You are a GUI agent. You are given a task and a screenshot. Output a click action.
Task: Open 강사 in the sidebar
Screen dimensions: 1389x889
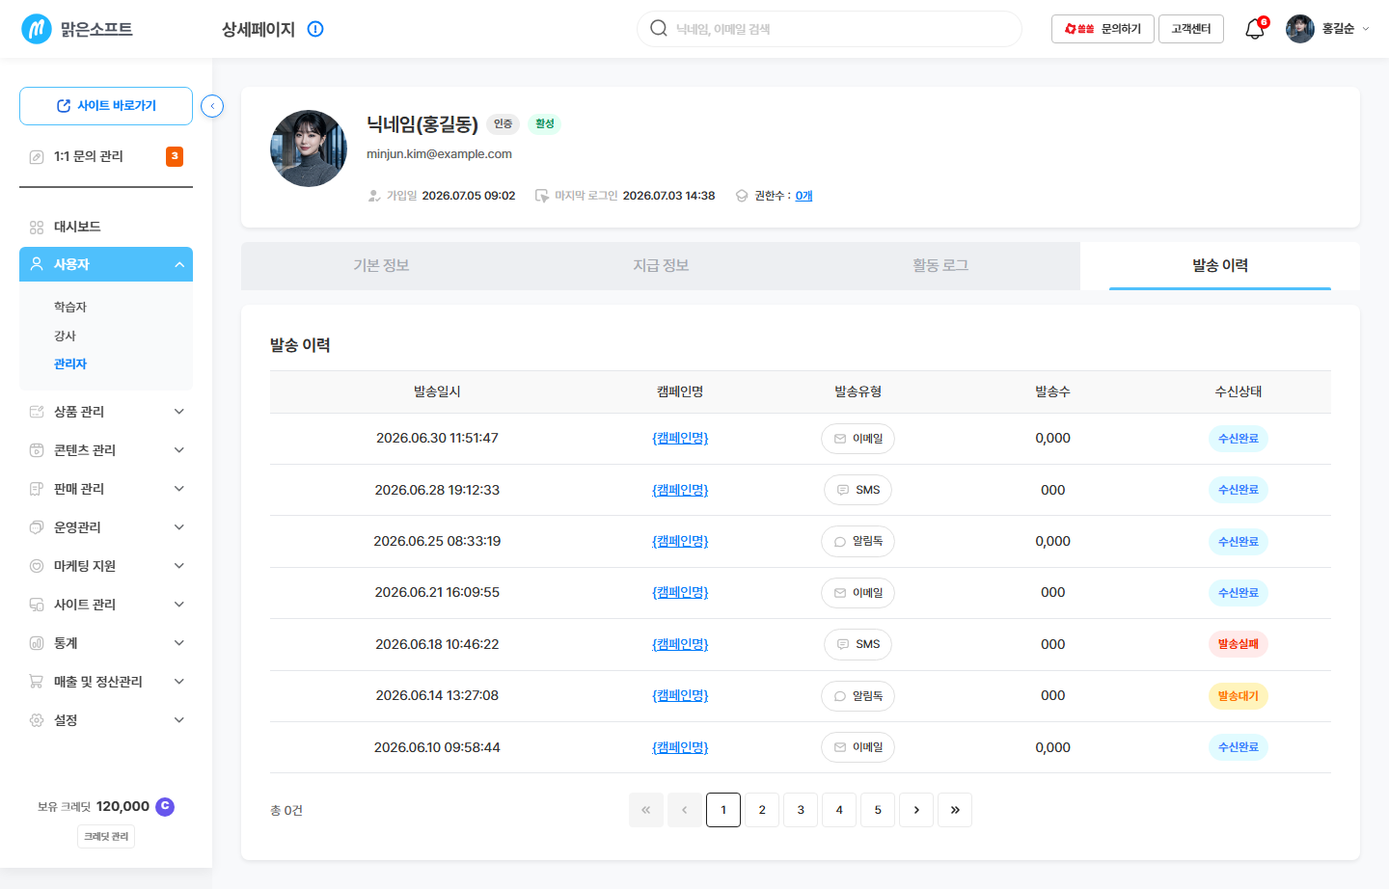click(65, 336)
